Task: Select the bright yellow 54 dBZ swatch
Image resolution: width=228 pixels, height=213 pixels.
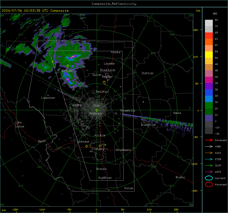Action: point(209,55)
